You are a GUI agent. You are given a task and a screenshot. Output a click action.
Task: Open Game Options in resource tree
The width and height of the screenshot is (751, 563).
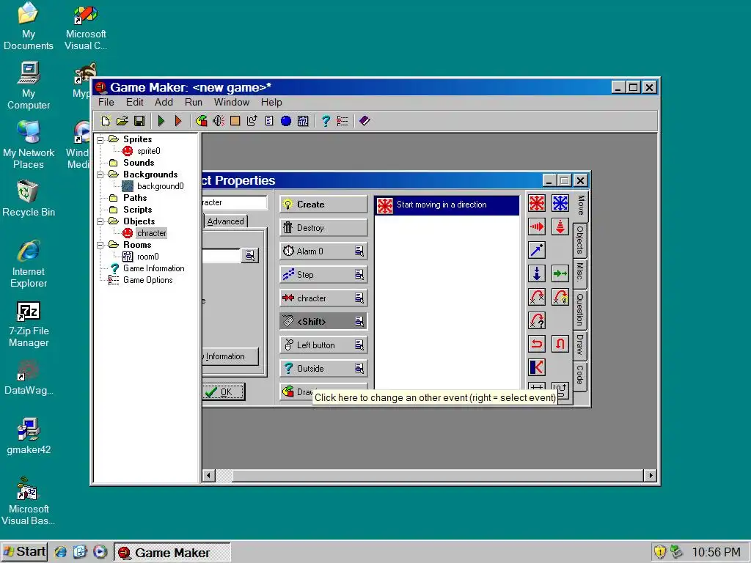coord(147,280)
